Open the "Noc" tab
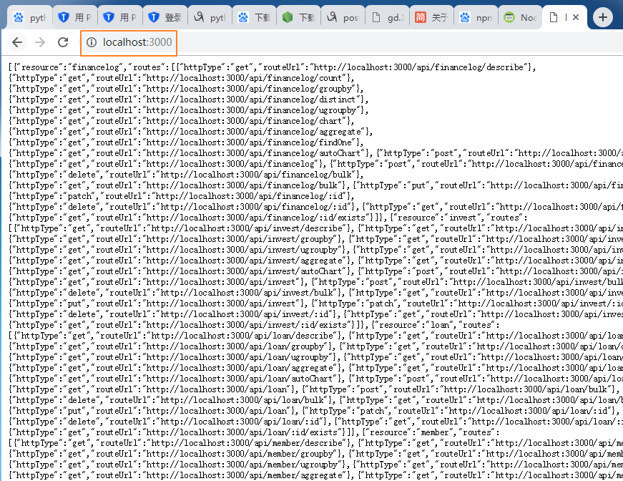 (519, 17)
